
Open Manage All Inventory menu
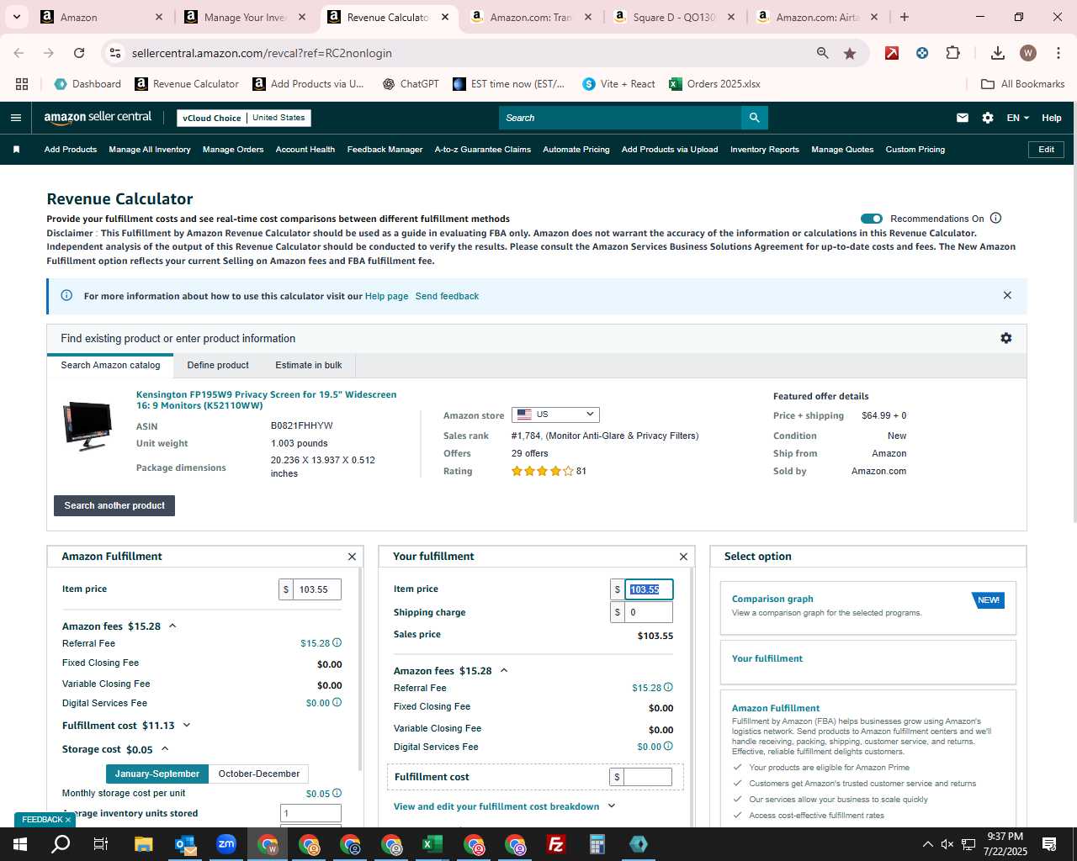[150, 150]
